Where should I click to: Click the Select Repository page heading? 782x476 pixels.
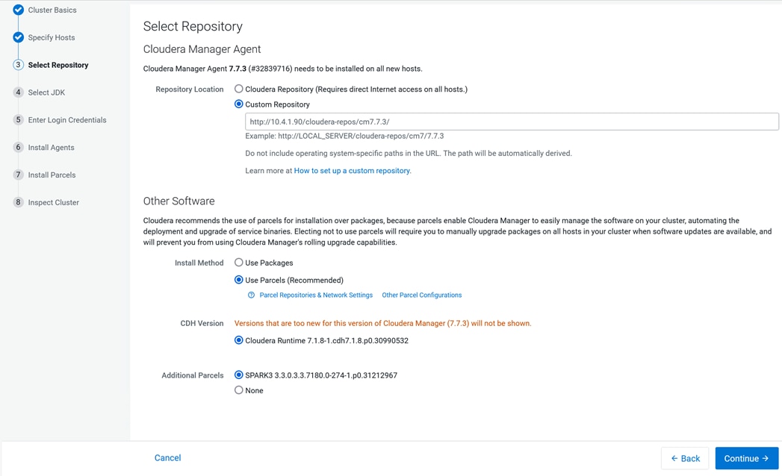coord(193,26)
